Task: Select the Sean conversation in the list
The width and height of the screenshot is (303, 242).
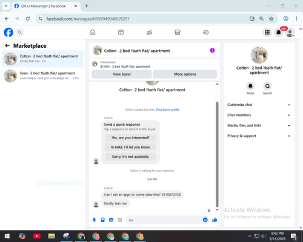Action: (x=42, y=76)
